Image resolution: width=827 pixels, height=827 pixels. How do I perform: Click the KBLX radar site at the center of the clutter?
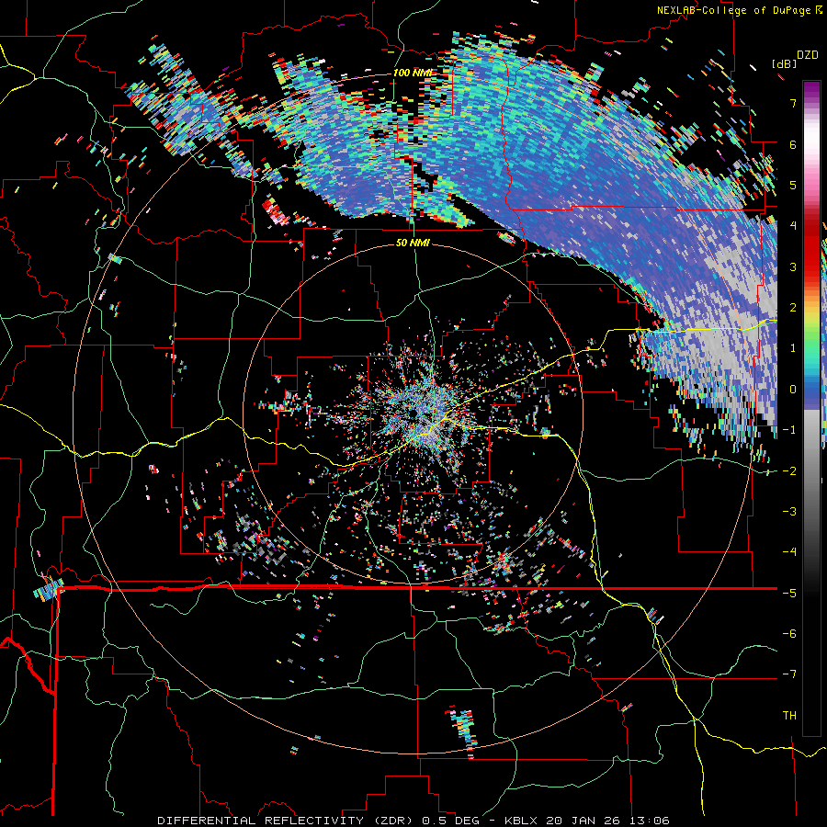coord(413,414)
